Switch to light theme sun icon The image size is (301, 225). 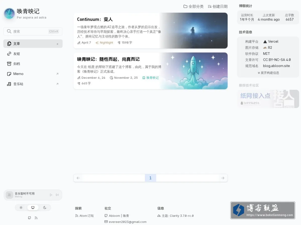click(x=21, y=207)
